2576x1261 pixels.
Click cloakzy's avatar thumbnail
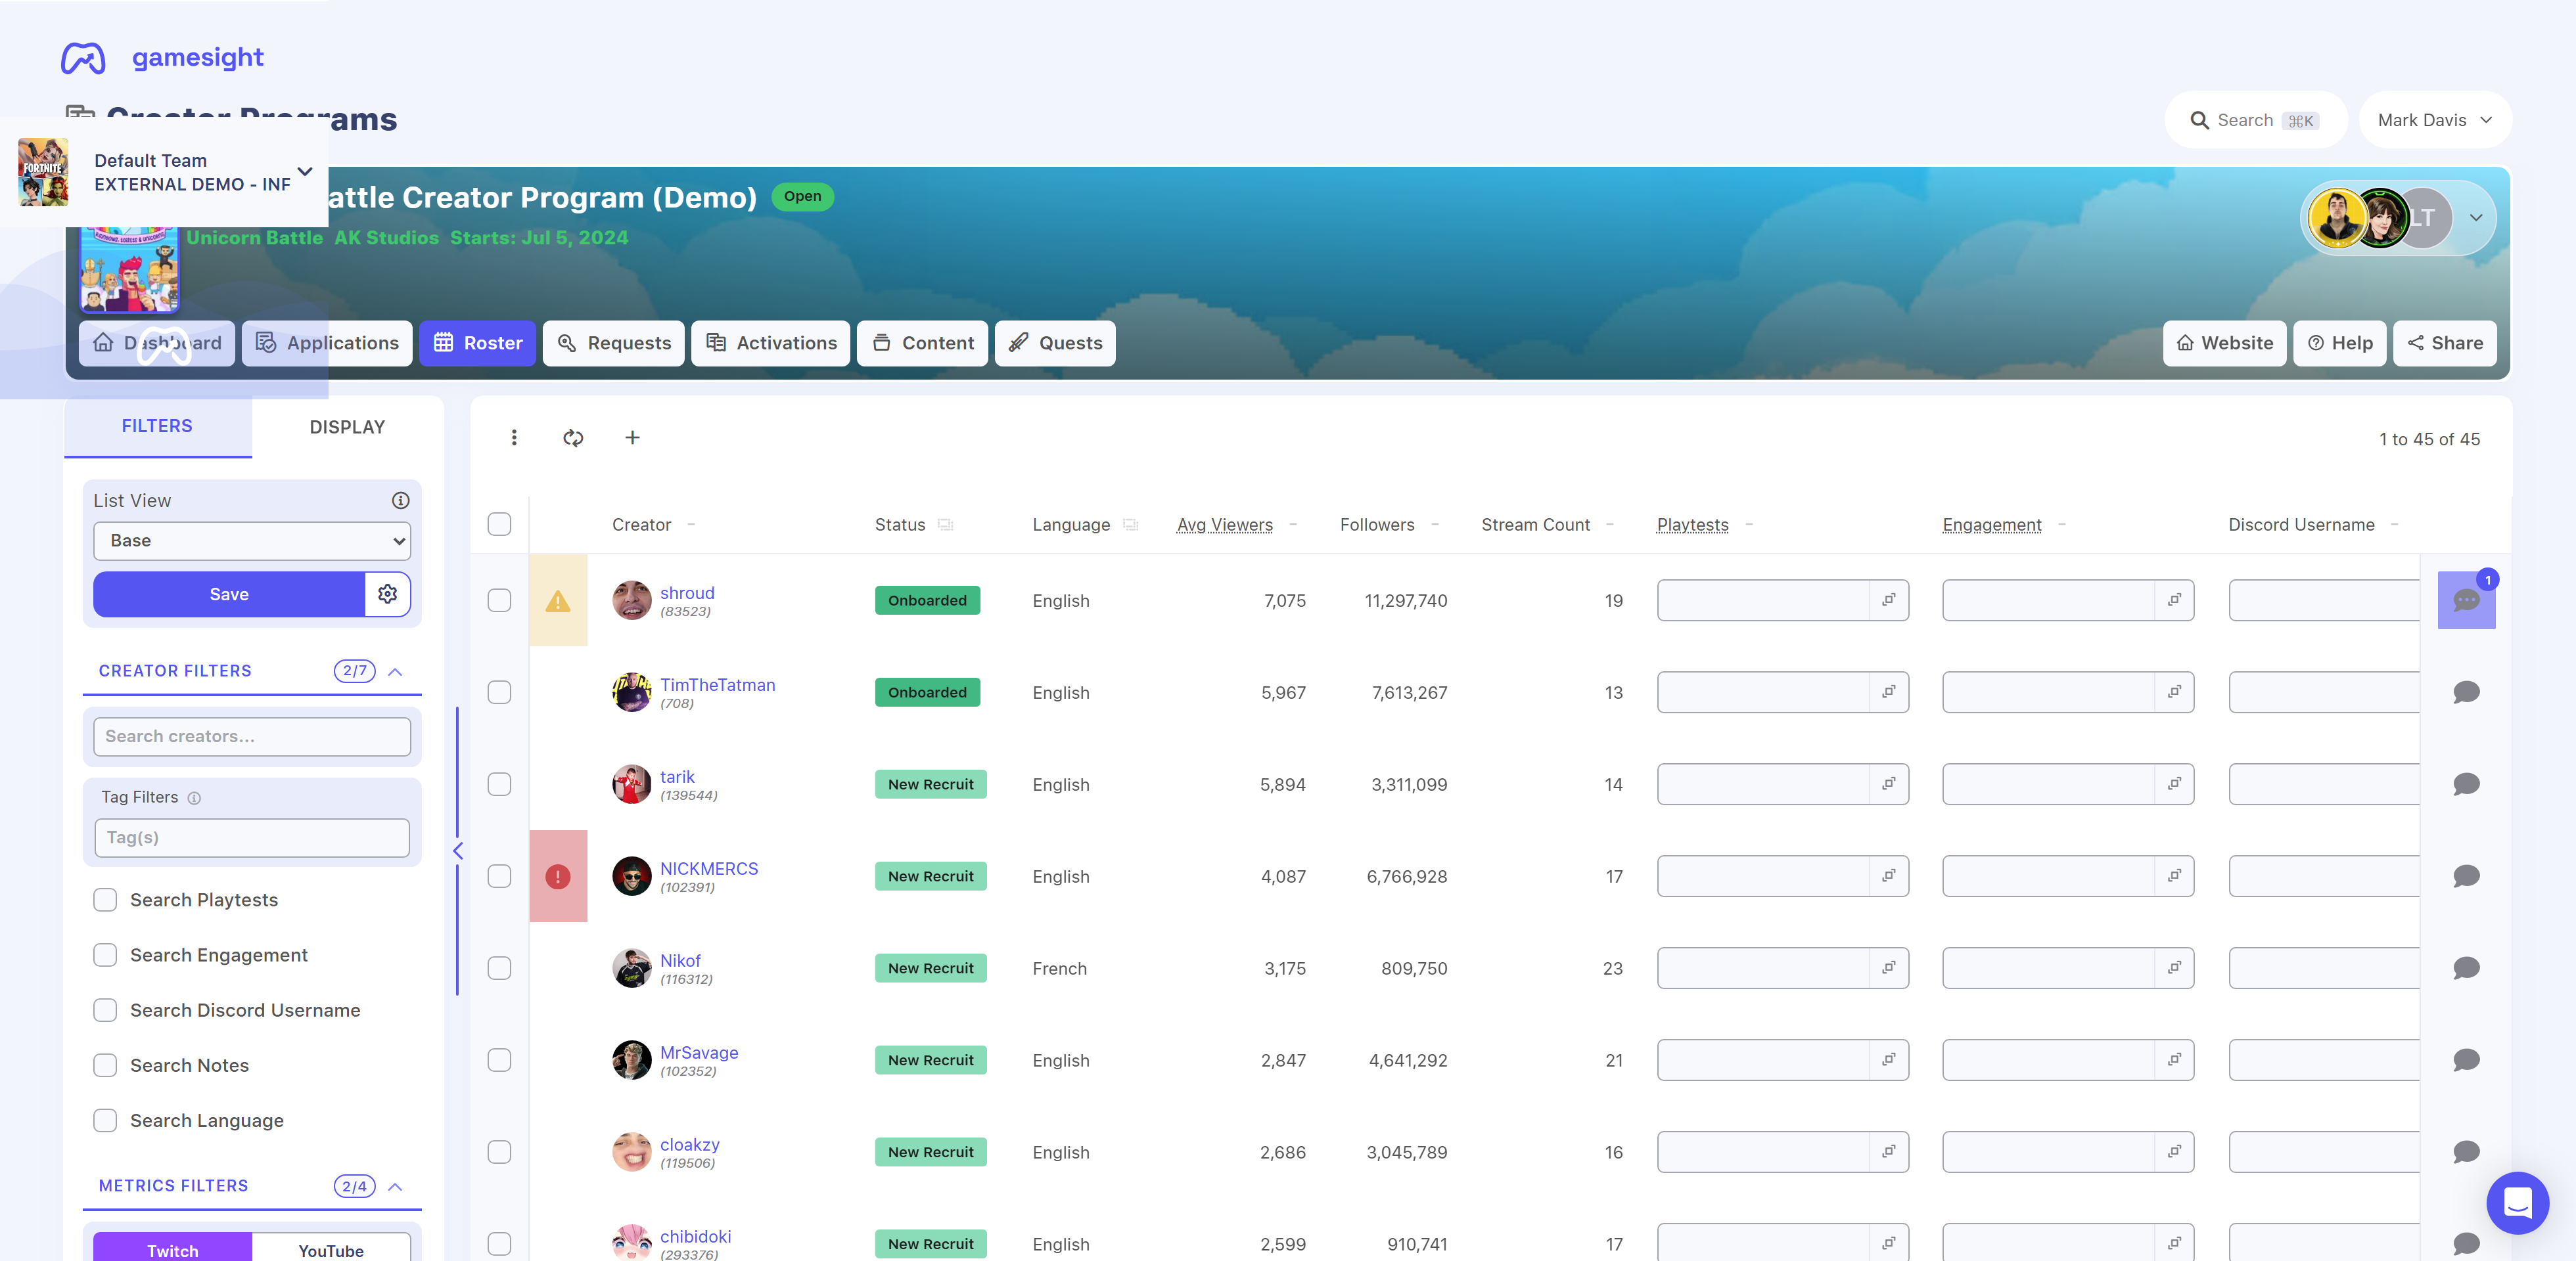click(x=631, y=1152)
